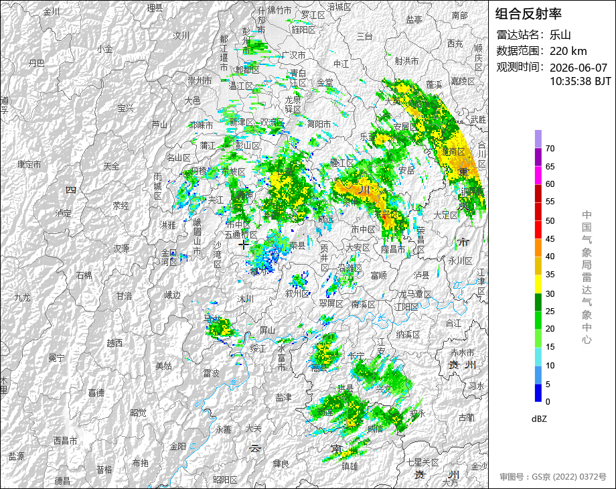The height and width of the screenshot is (489, 616).
Task: Select the "昭阳区" place label
Action: pyautogui.click(x=225, y=480)
